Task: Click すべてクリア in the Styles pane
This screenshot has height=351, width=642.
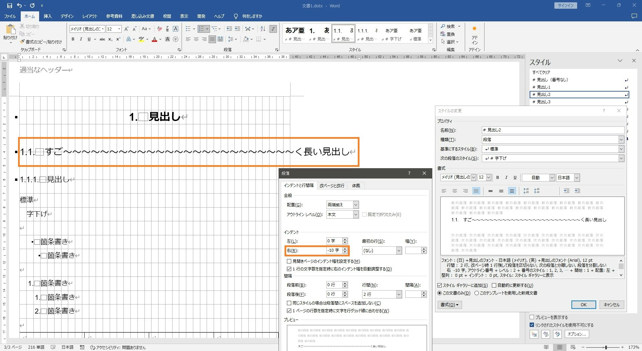Action: click(541, 72)
